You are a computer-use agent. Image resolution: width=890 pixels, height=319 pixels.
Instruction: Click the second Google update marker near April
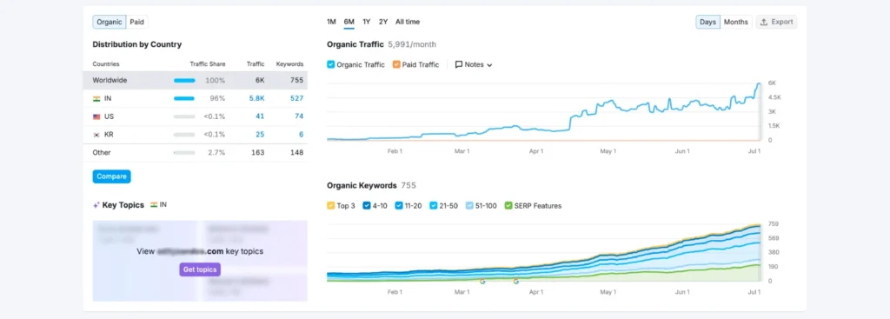(516, 281)
